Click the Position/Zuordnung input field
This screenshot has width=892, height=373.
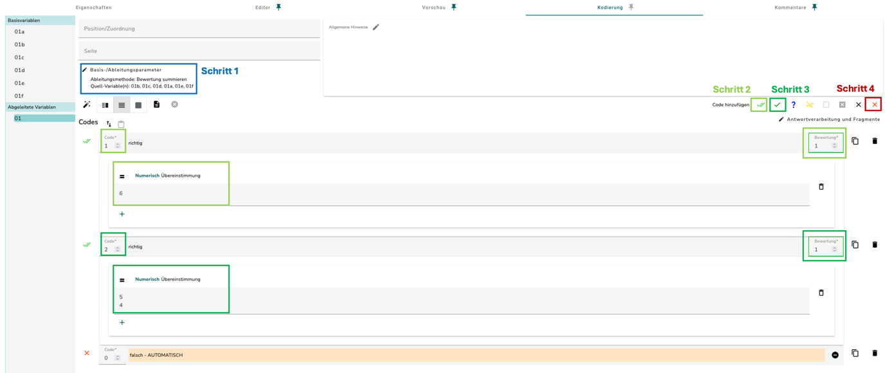tap(199, 28)
